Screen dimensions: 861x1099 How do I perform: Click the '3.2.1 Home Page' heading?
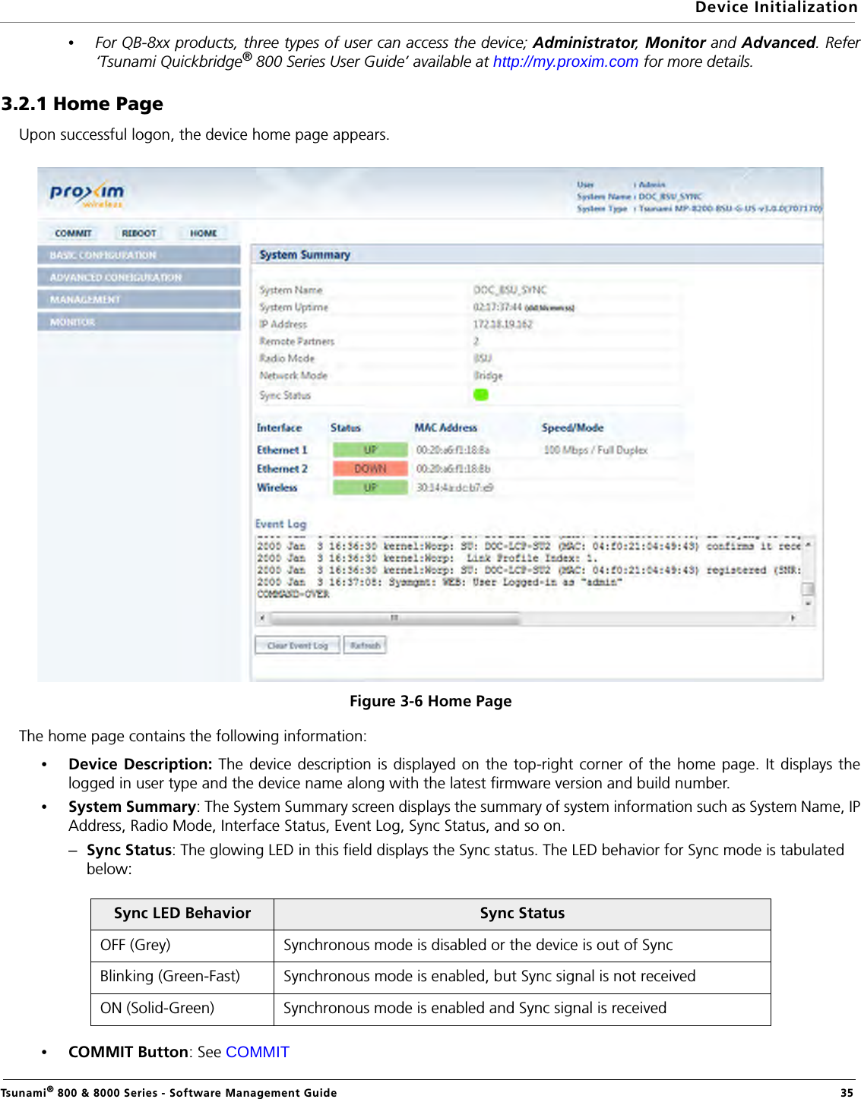pyautogui.click(x=82, y=104)
